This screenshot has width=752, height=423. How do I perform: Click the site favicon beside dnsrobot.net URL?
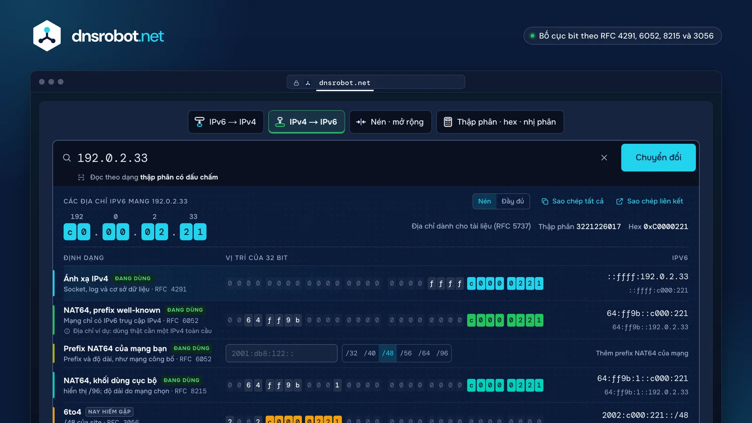point(308,83)
